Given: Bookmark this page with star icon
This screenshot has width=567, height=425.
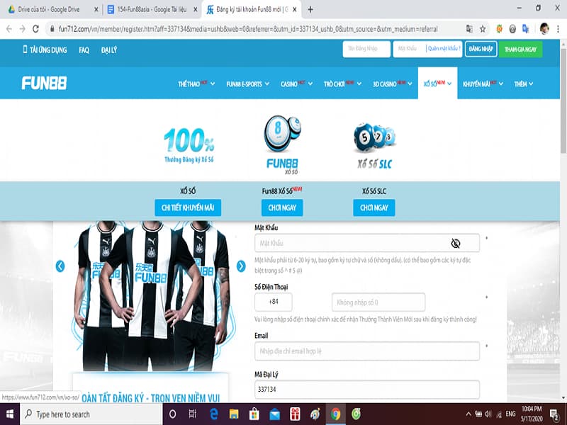Looking at the screenshot, I should [483, 29].
